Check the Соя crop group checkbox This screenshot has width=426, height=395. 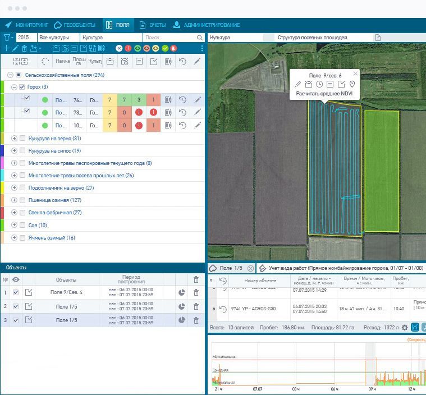coord(22,225)
